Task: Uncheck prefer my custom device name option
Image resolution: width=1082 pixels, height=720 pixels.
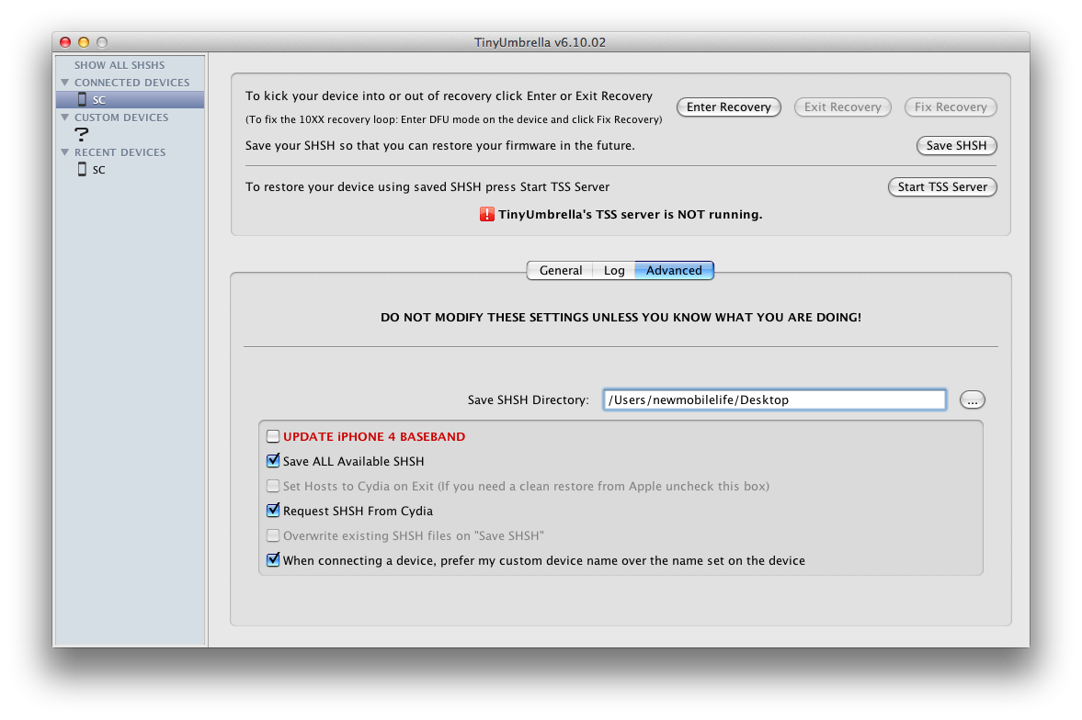Action: [x=273, y=560]
